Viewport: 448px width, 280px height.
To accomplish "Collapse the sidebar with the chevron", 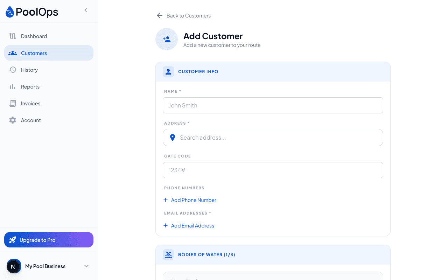I will [x=86, y=10].
